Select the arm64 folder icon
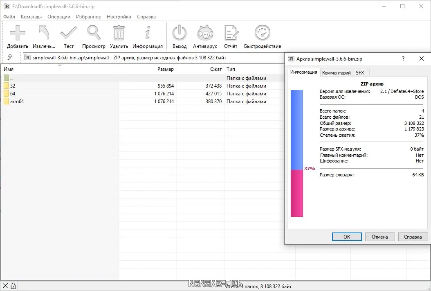Image resolution: width=431 pixels, height=291 pixels. click(6, 101)
